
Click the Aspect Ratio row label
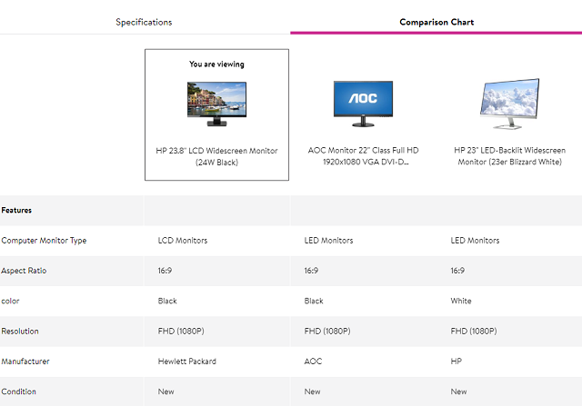25,271
